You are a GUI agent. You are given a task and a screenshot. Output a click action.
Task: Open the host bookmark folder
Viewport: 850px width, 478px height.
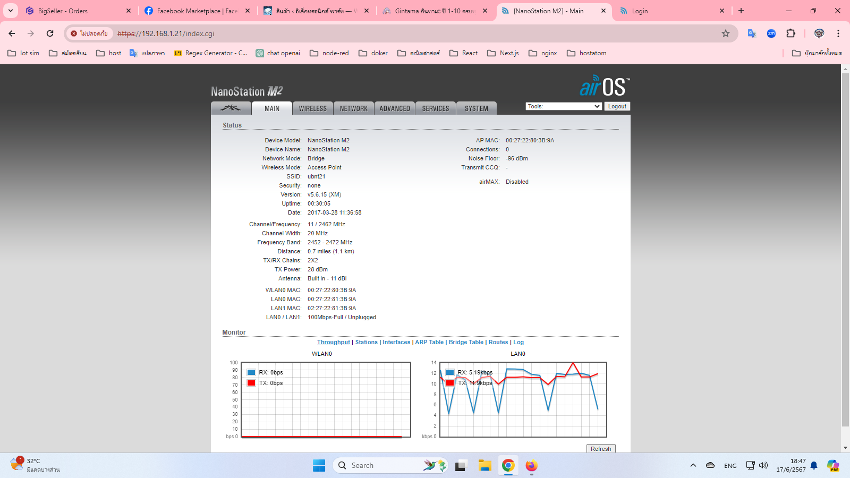tap(109, 53)
